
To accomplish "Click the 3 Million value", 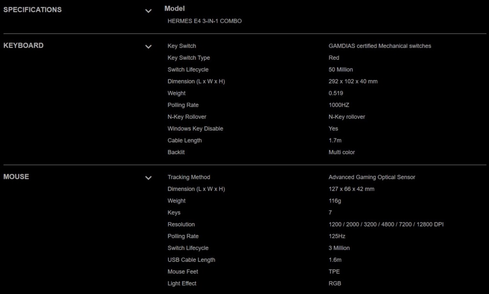I will (x=339, y=248).
